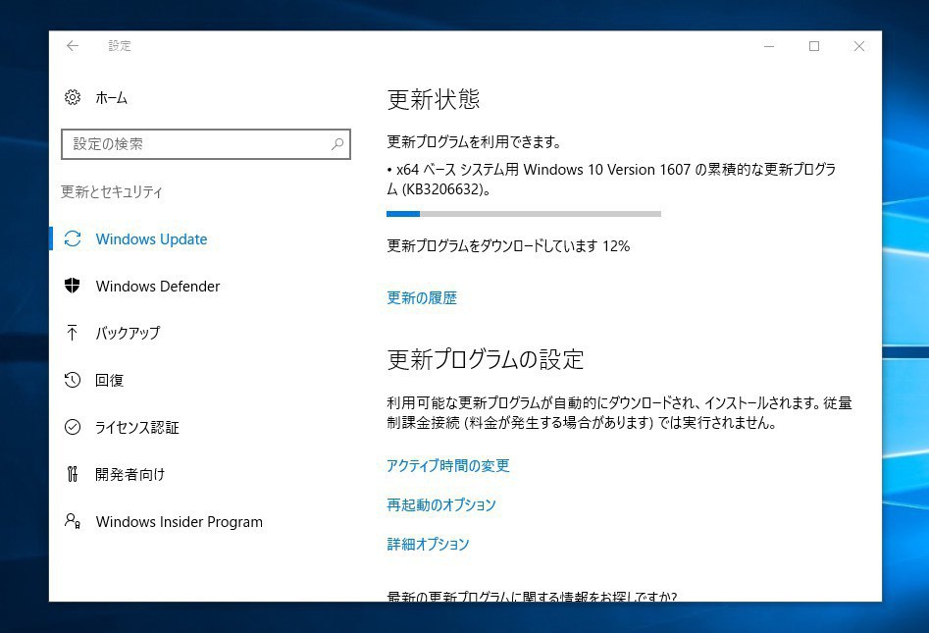The image size is (929, 633).
Task: Click the search magnifier icon
Action: coord(337,144)
